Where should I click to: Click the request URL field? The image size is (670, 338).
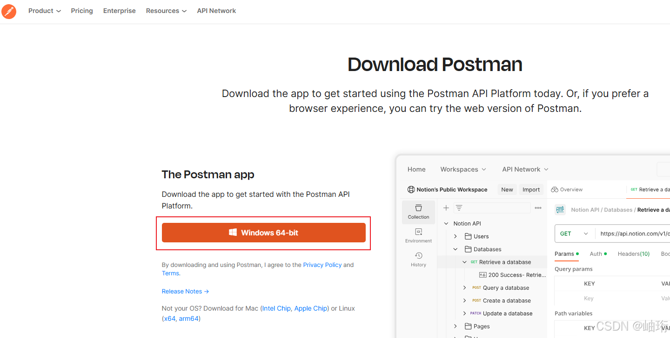(x=633, y=234)
